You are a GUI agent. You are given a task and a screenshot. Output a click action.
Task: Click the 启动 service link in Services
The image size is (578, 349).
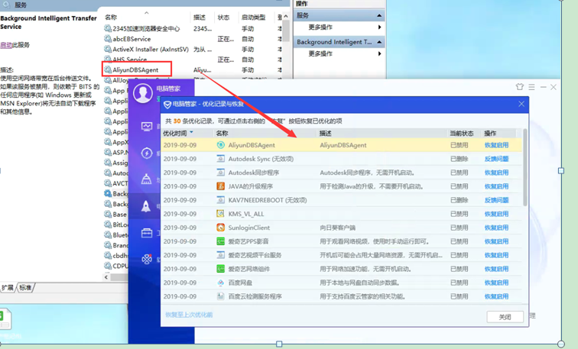(x=6, y=45)
